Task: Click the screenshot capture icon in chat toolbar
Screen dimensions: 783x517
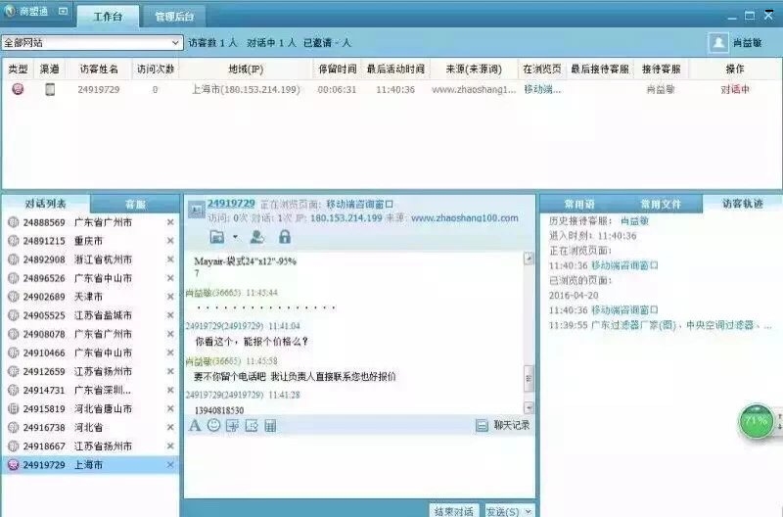Action: pos(232,425)
